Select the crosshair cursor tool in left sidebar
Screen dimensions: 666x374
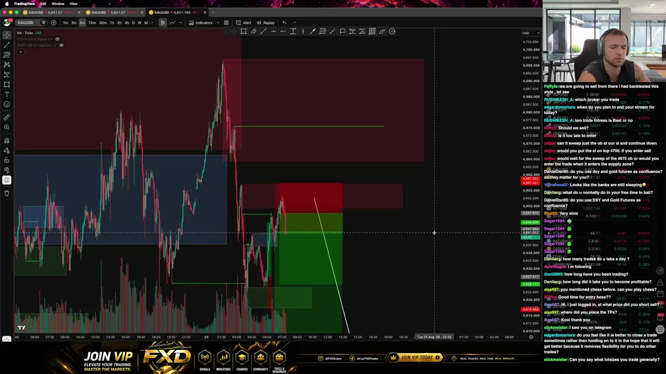tap(7, 35)
